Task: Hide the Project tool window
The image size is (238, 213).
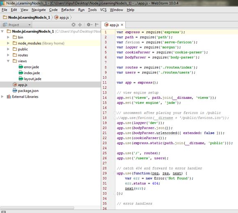Action: pos(97,25)
